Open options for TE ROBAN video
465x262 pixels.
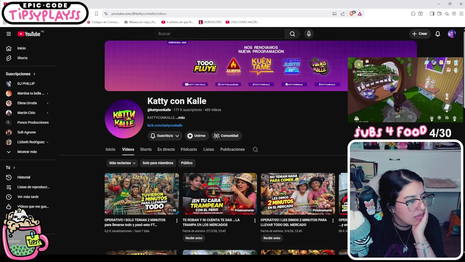(255, 221)
